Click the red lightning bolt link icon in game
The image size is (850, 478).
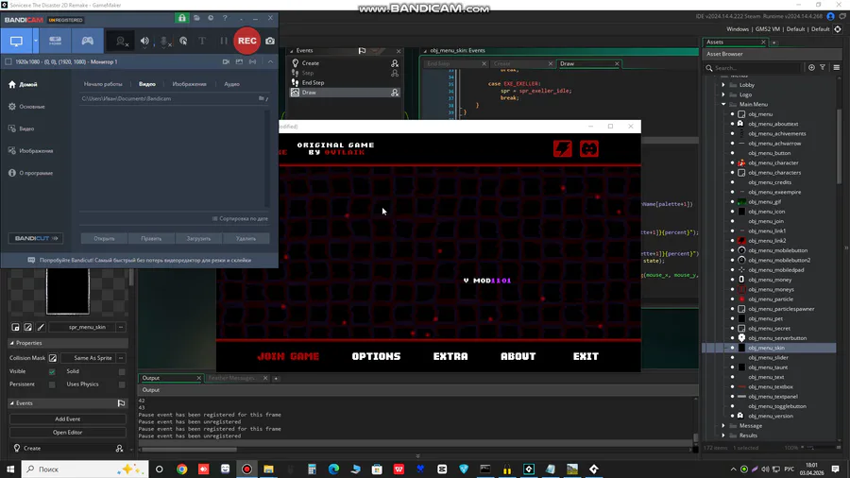point(563,148)
